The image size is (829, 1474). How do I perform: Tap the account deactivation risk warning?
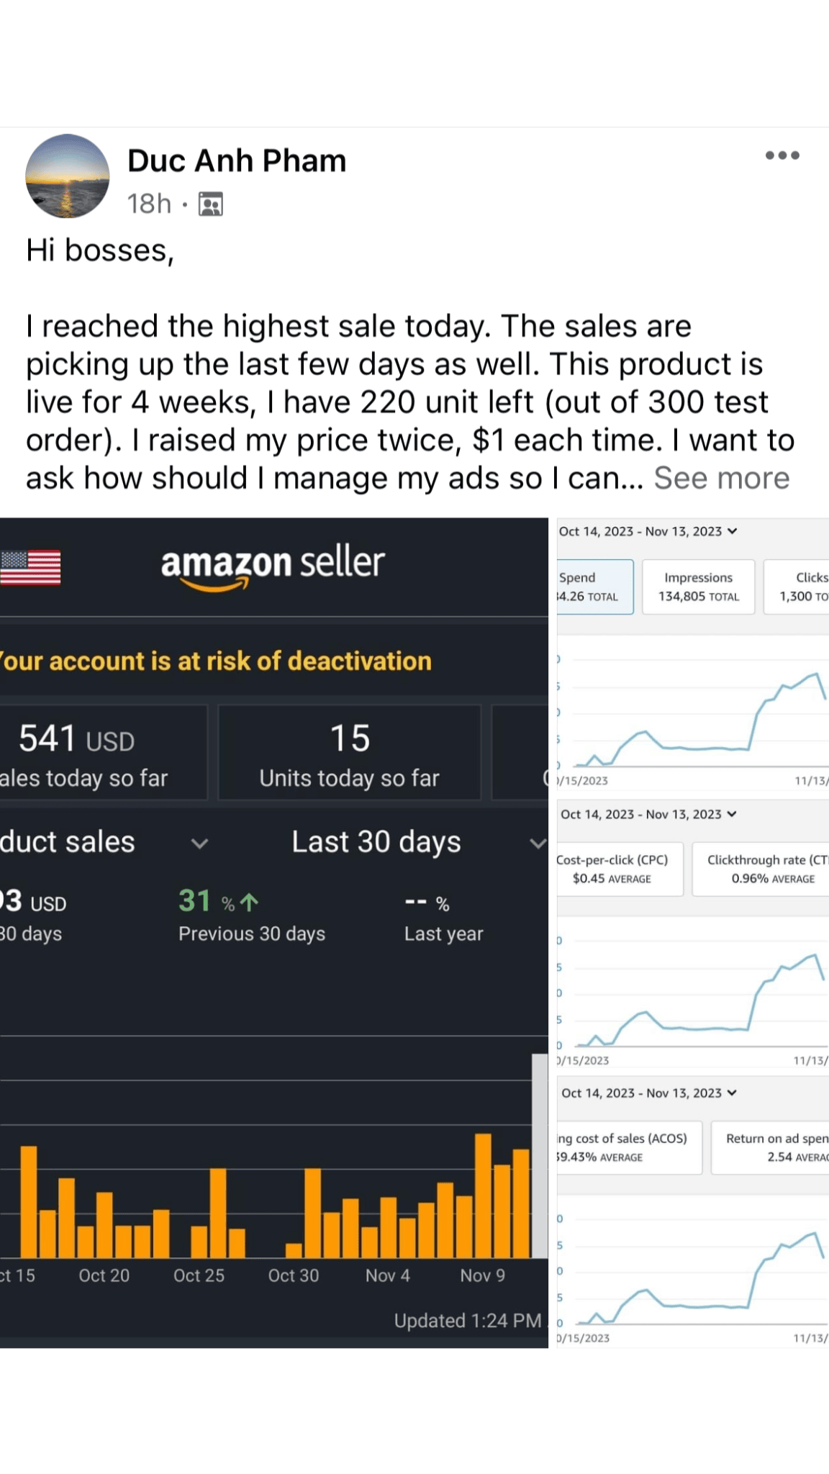(216, 661)
